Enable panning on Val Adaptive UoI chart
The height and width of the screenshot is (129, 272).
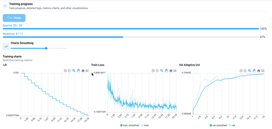pos(254,71)
